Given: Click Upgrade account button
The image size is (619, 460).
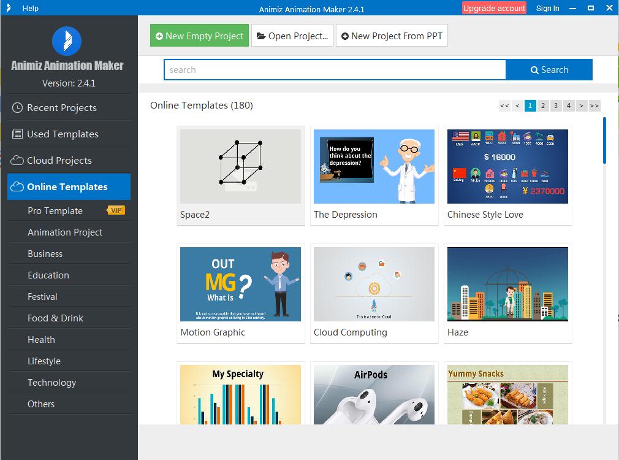Looking at the screenshot, I should [494, 8].
